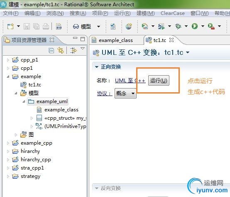Open the 窗口(W) menu
The width and height of the screenshot is (230, 197).
200,13
